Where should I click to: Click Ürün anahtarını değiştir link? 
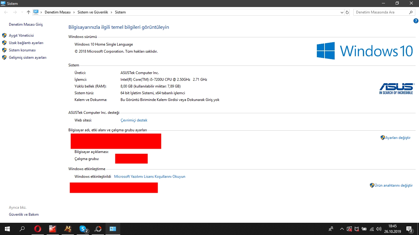pos(394,185)
